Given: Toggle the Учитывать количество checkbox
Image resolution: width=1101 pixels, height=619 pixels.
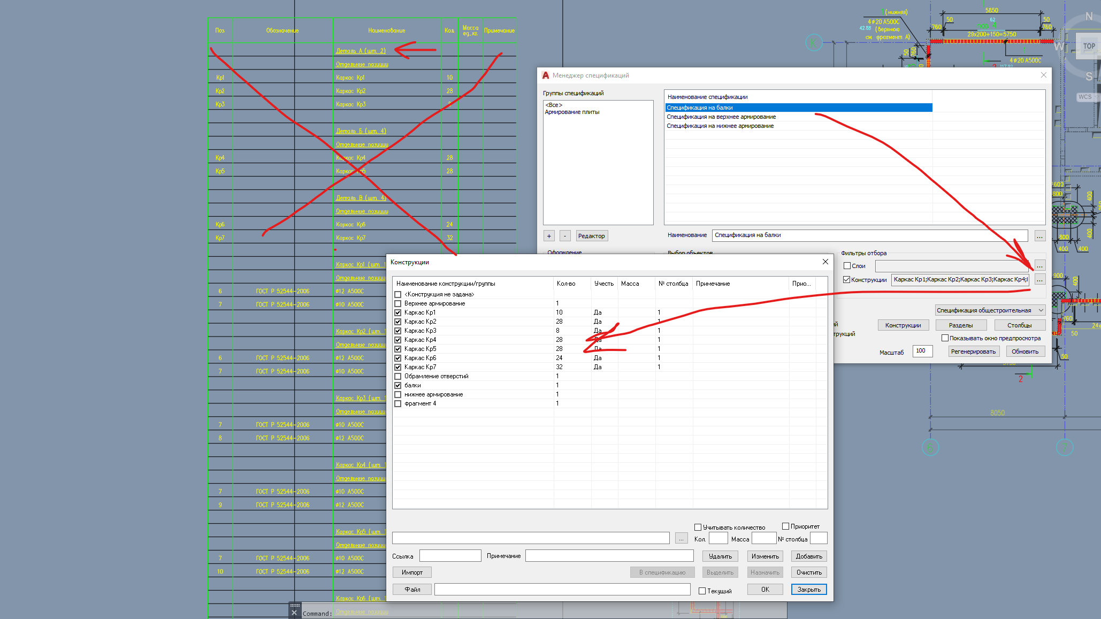Looking at the screenshot, I should (x=698, y=528).
